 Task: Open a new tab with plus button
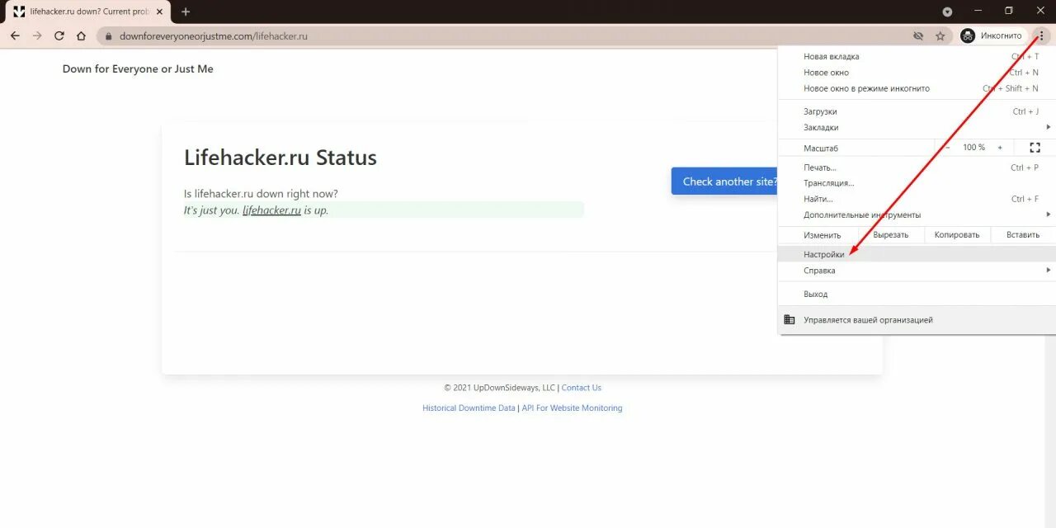pyautogui.click(x=186, y=12)
